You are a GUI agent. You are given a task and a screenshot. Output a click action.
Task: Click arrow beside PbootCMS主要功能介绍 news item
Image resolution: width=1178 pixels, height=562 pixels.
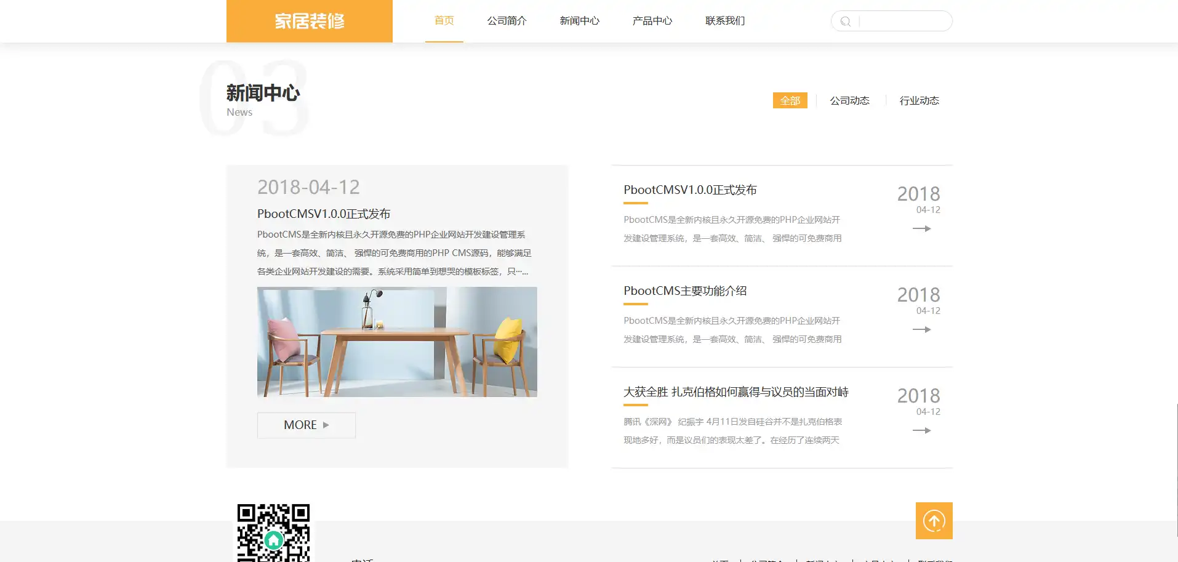921,329
